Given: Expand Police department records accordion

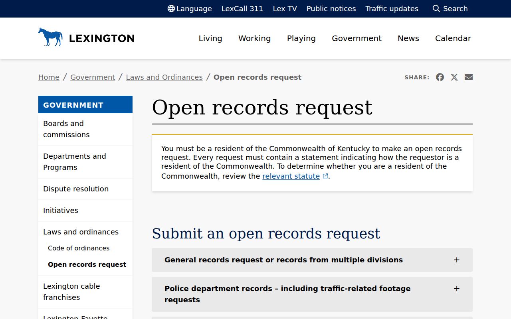Looking at the screenshot, I should point(312,294).
